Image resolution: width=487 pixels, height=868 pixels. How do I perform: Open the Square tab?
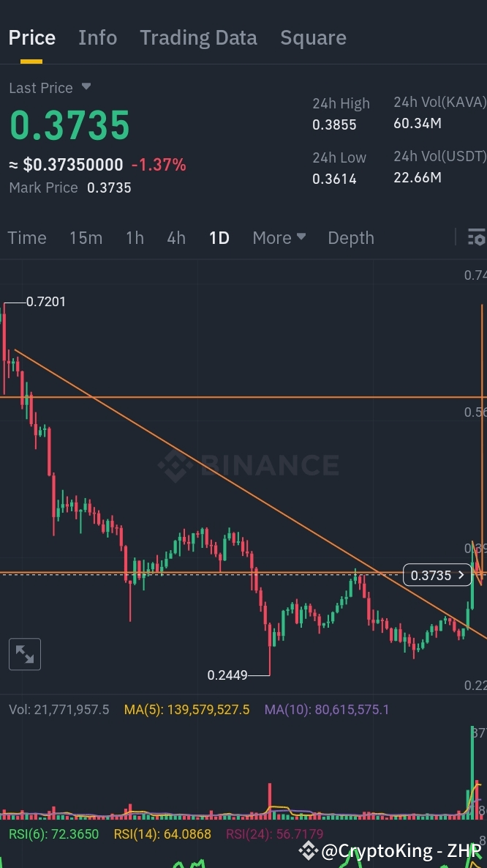point(313,37)
